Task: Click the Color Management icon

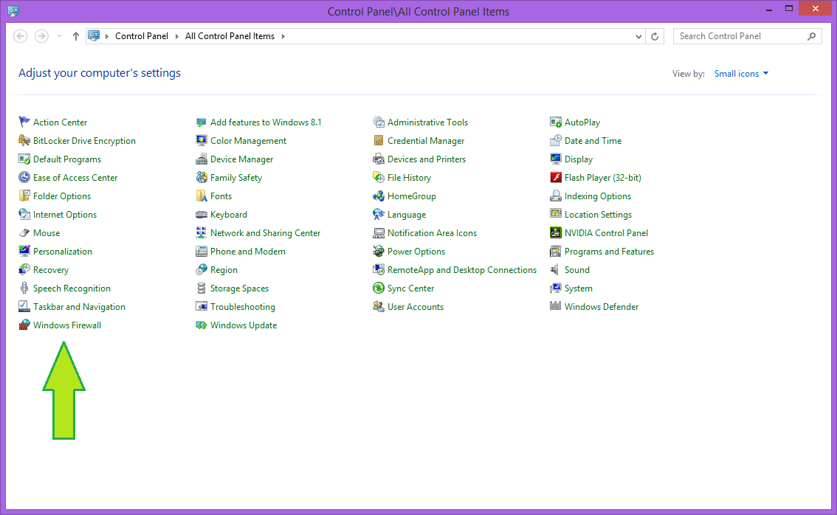Action: click(201, 141)
